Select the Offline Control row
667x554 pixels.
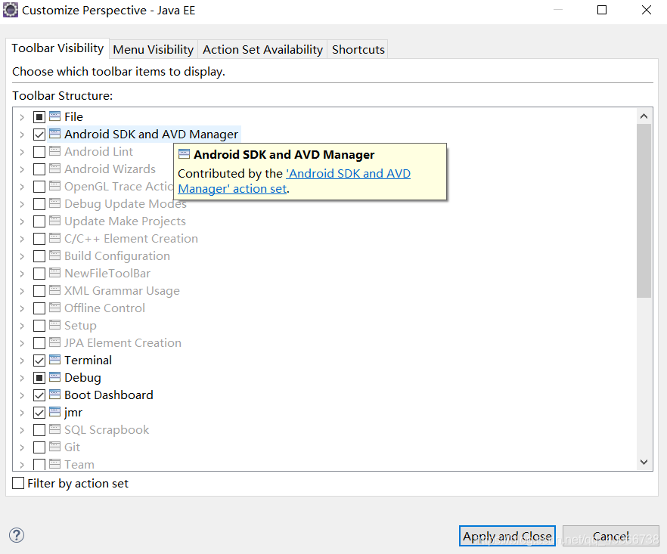104,308
